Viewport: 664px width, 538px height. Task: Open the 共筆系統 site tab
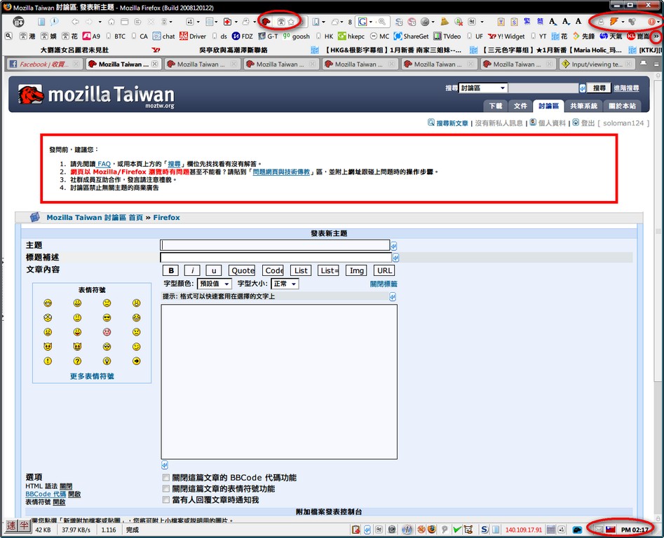583,106
